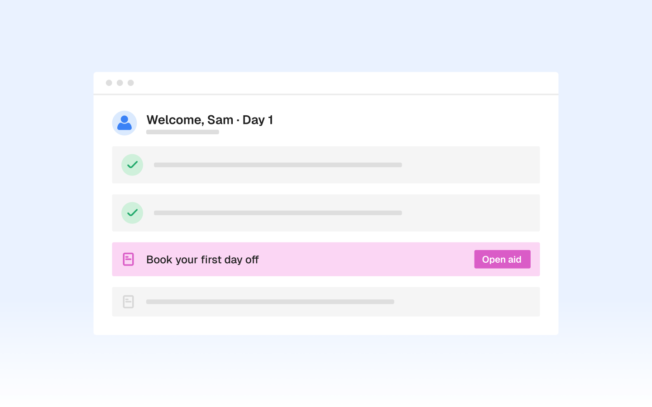
Task: Select the empty right side of the second completed row
Action: [x=471, y=213]
